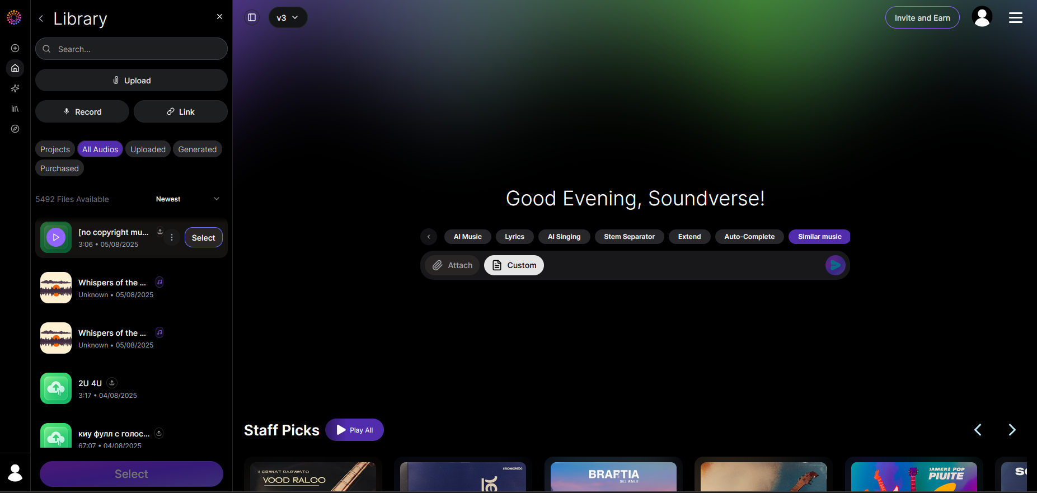This screenshot has height=493, width=1037.
Task: Toggle the Custom mode button
Action: pyautogui.click(x=514, y=265)
